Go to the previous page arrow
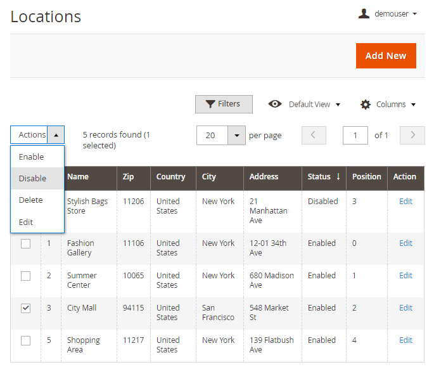The height and width of the screenshot is (367, 434). click(x=314, y=135)
